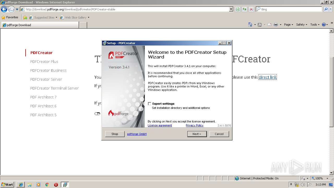Select PDFCreator in the sidebar
334x188 pixels.
tap(41, 53)
